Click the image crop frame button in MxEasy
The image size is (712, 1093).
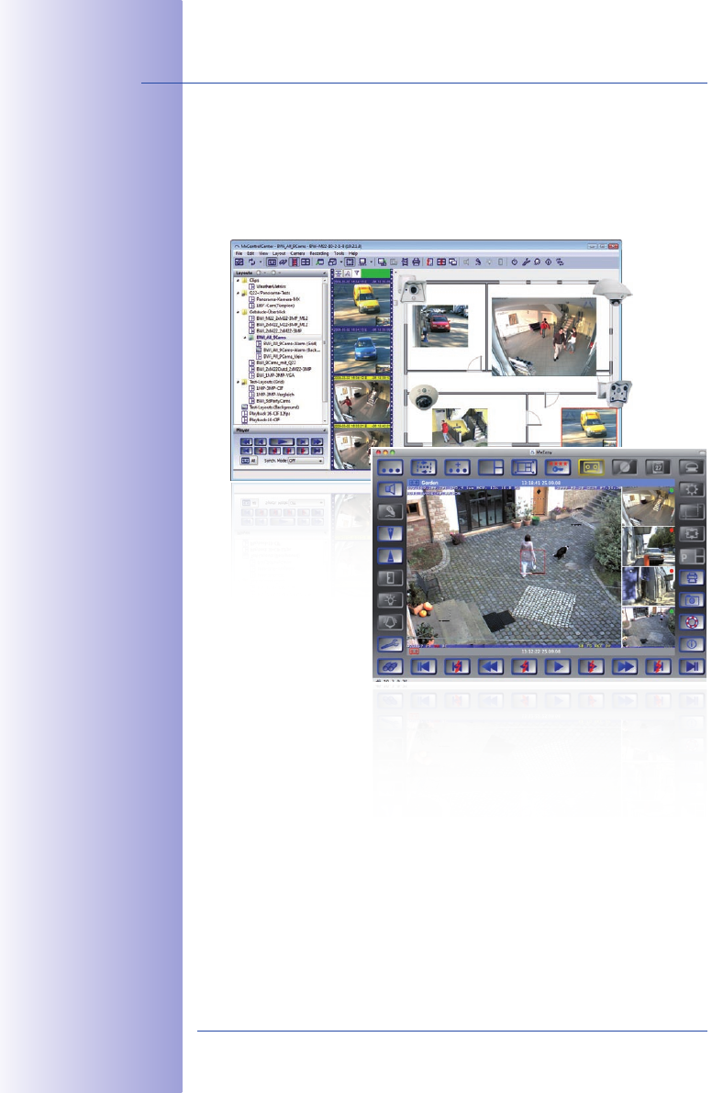692,512
